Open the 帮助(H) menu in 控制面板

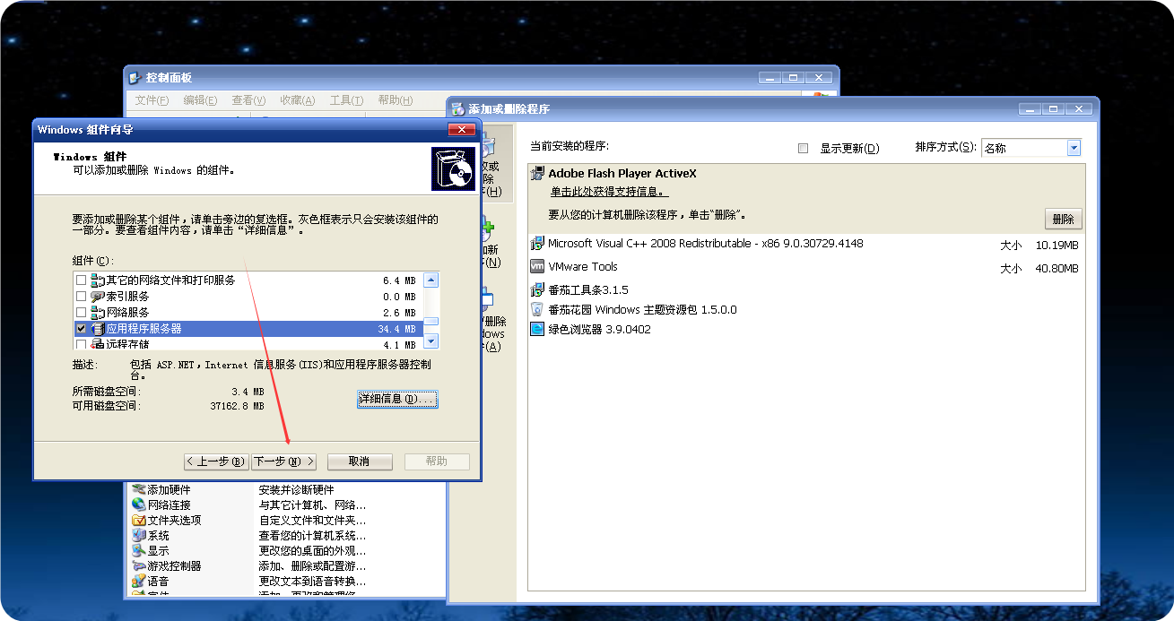396,100
